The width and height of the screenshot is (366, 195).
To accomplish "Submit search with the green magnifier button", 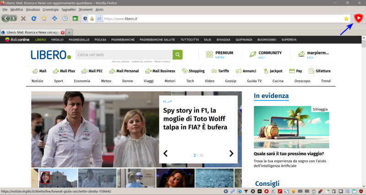I will pyautogui.click(x=178, y=54).
